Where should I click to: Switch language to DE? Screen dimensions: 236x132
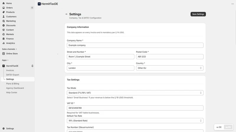pos(219,127)
